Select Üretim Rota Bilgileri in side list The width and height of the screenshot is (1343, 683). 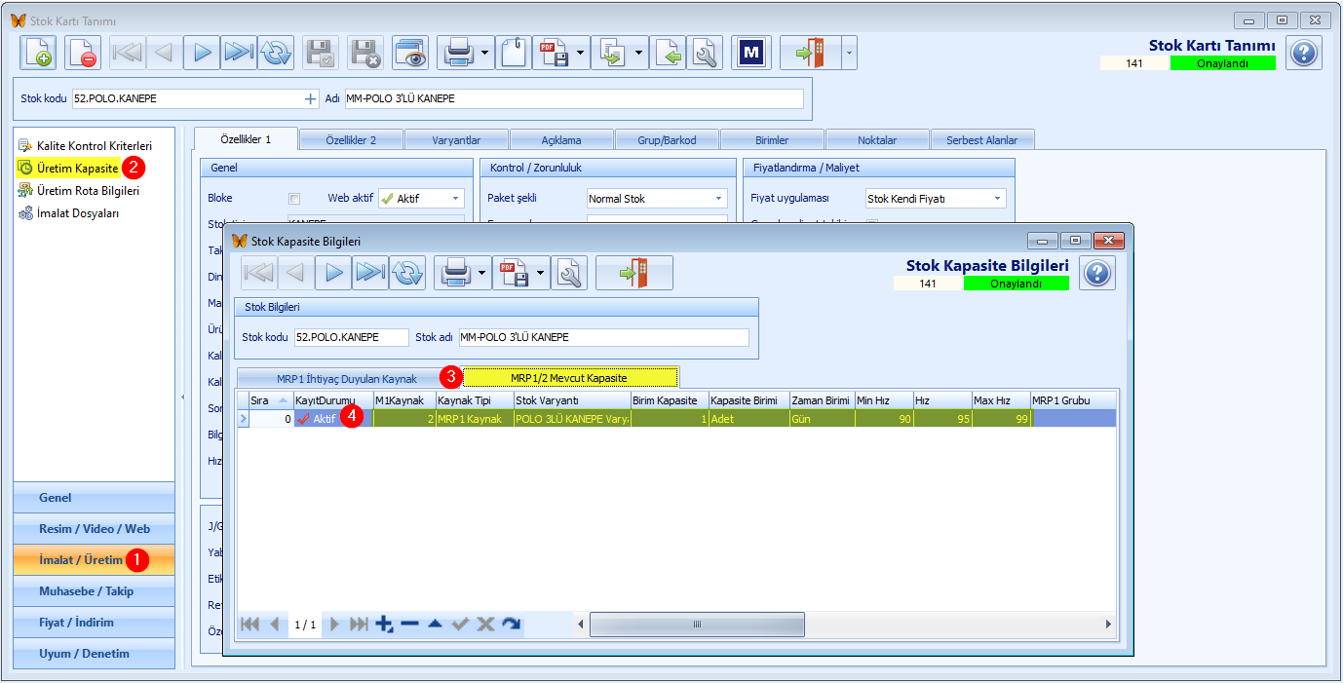click(88, 191)
